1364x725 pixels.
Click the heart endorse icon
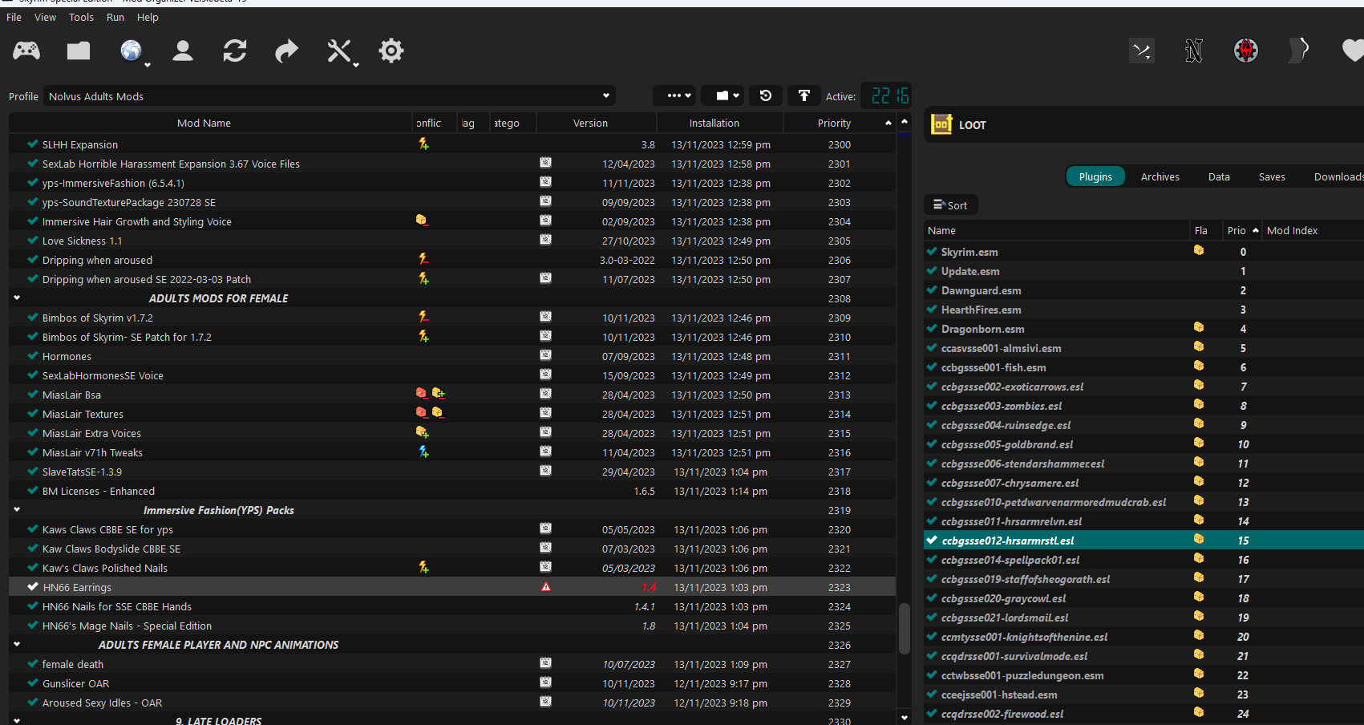1353,51
